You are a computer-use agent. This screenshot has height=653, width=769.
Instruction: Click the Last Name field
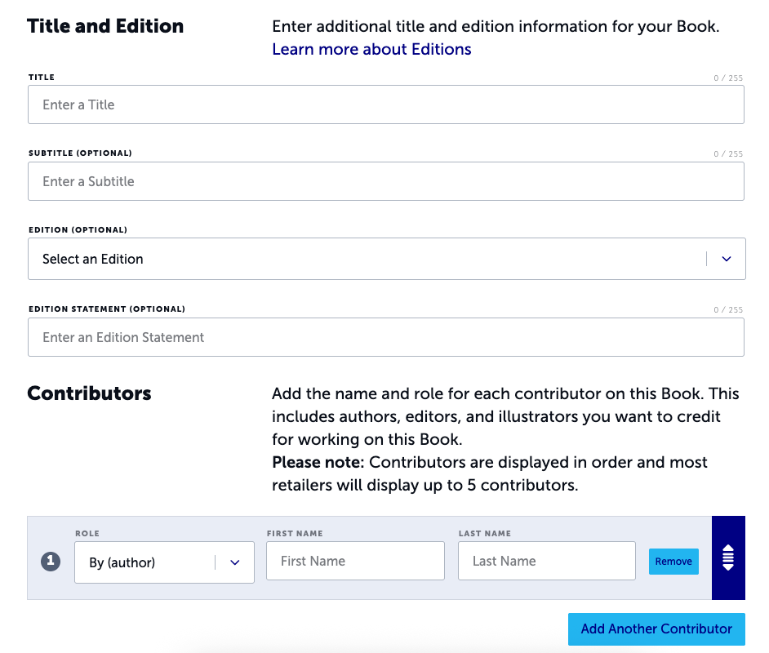click(546, 561)
